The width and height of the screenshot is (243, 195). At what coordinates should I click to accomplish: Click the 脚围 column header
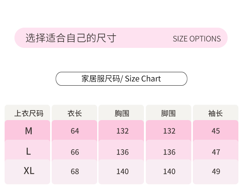[169, 113]
